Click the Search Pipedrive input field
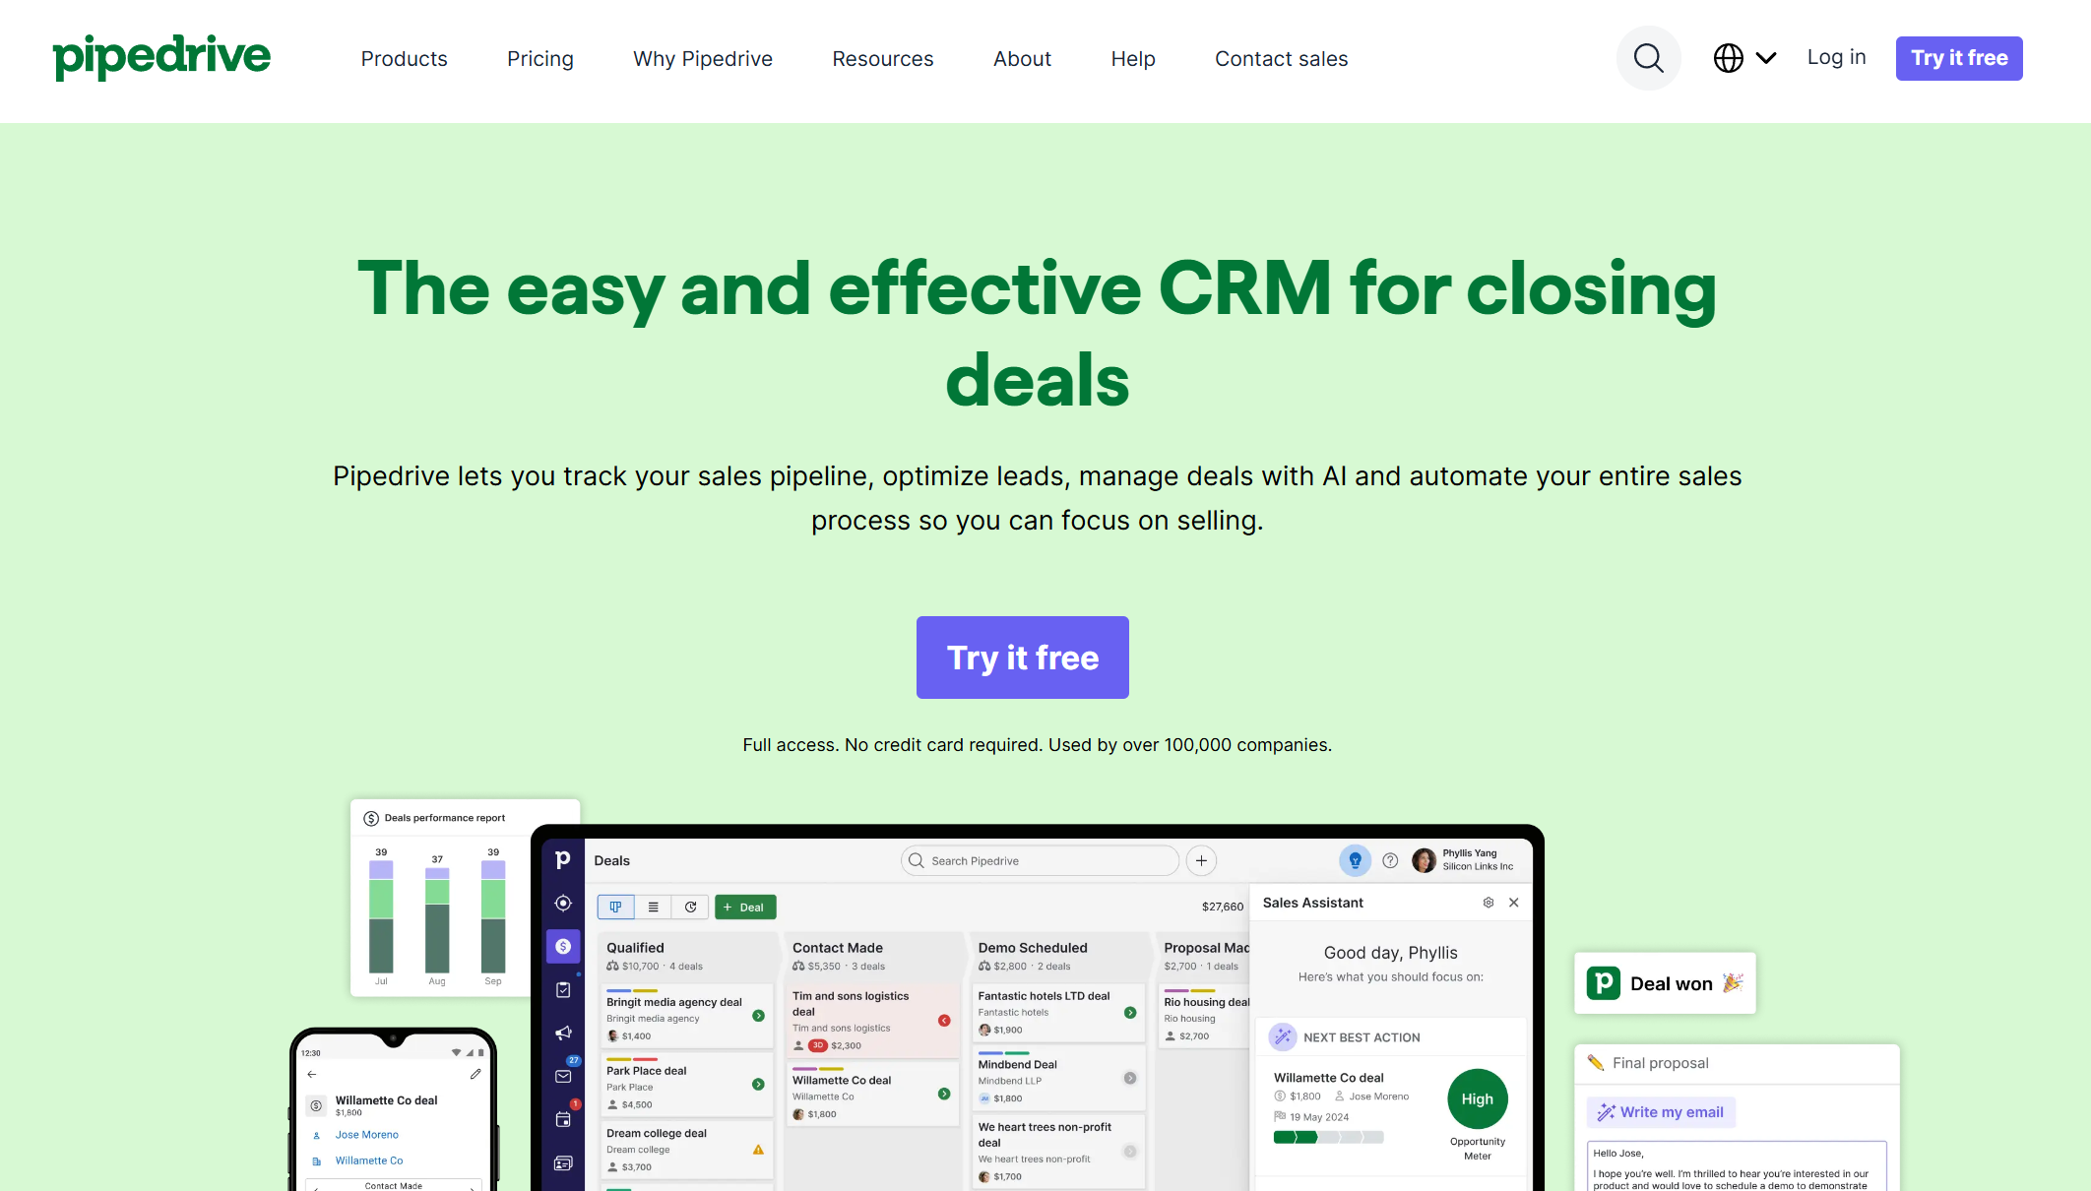This screenshot has width=2091, height=1191. pos(1037,859)
